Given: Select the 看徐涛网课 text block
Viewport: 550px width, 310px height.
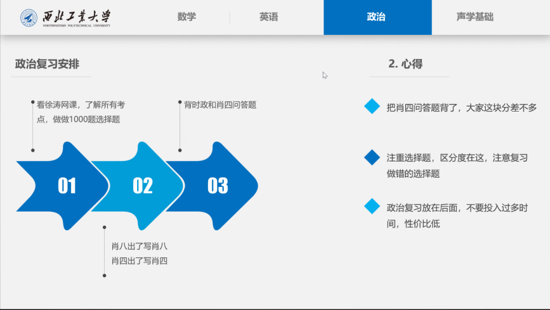Looking at the screenshot, I should pyautogui.click(x=79, y=112).
